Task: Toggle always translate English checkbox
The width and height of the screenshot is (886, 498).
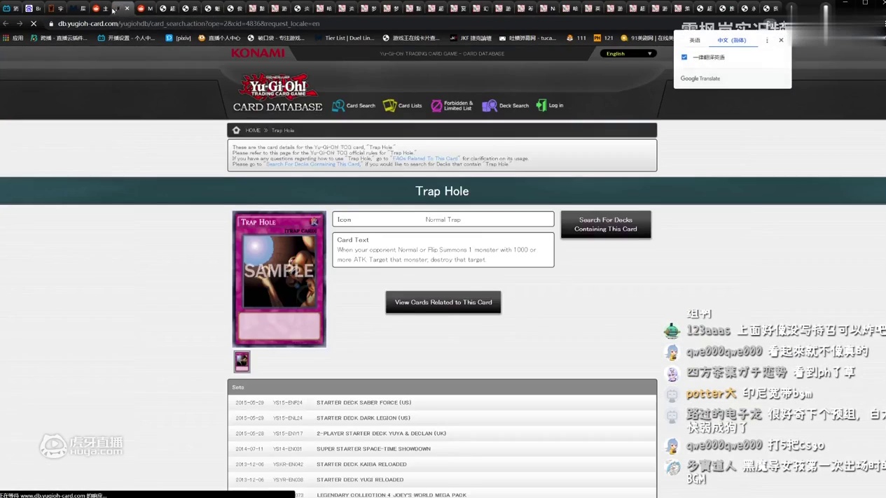Action: click(x=684, y=57)
